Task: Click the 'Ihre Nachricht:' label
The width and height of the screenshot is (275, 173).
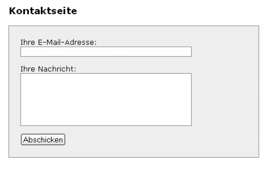Action: coord(48,69)
